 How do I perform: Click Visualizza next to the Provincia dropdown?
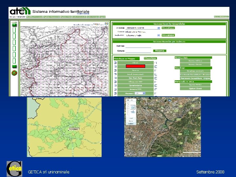click(168, 28)
